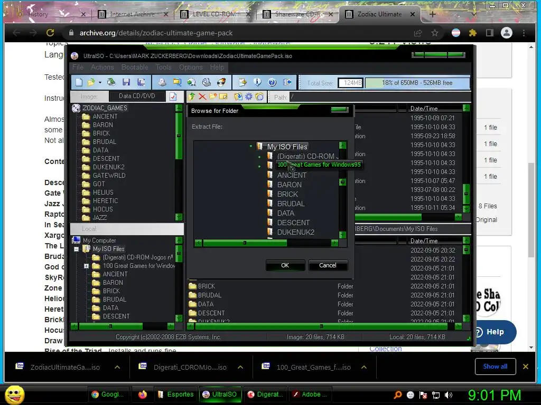This screenshot has width=541, height=405.
Task: Click the Save As toolbar icon
Action: pyautogui.click(x=141, y=82)
